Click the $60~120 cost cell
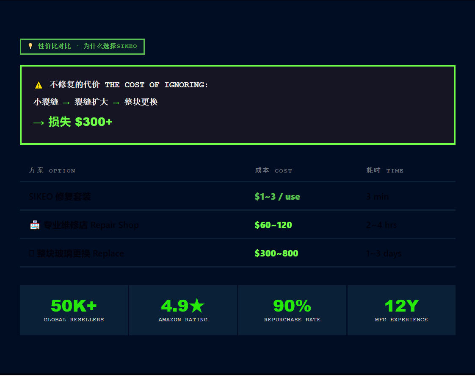The height and width of the screenshot is (376, 475). pyautogui.click(x=273, y=225)
